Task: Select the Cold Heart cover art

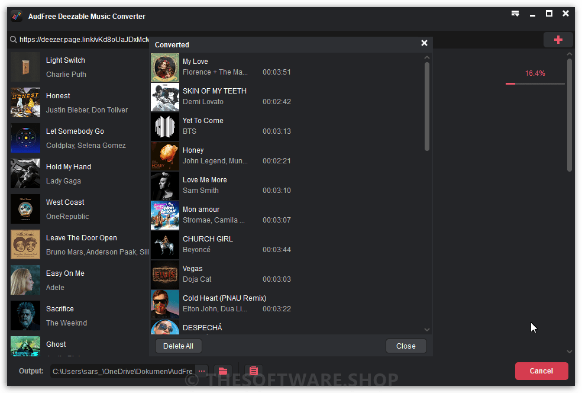Action: coord(165,304)
